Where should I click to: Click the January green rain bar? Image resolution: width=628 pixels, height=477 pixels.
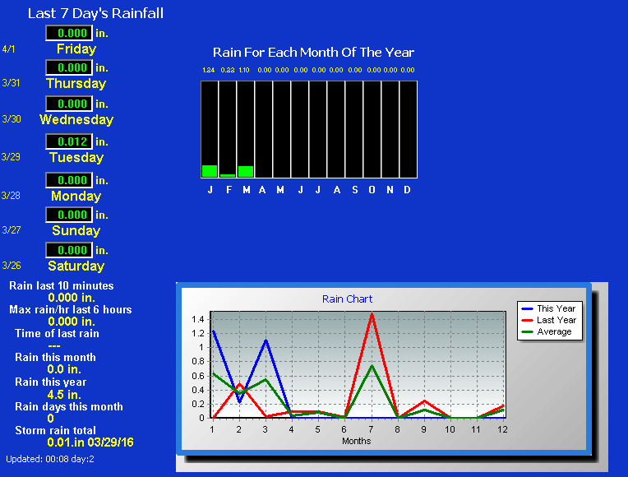(x=210, y=171)
